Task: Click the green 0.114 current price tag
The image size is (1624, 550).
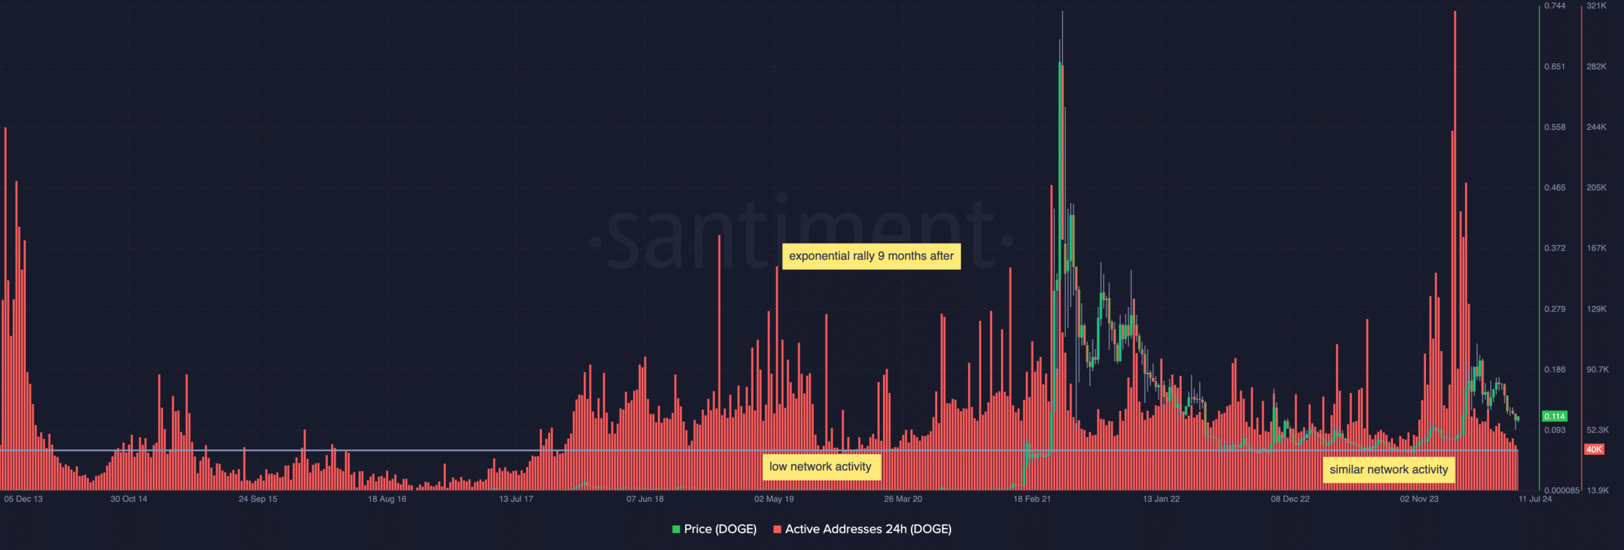Action: [1554, 416]
